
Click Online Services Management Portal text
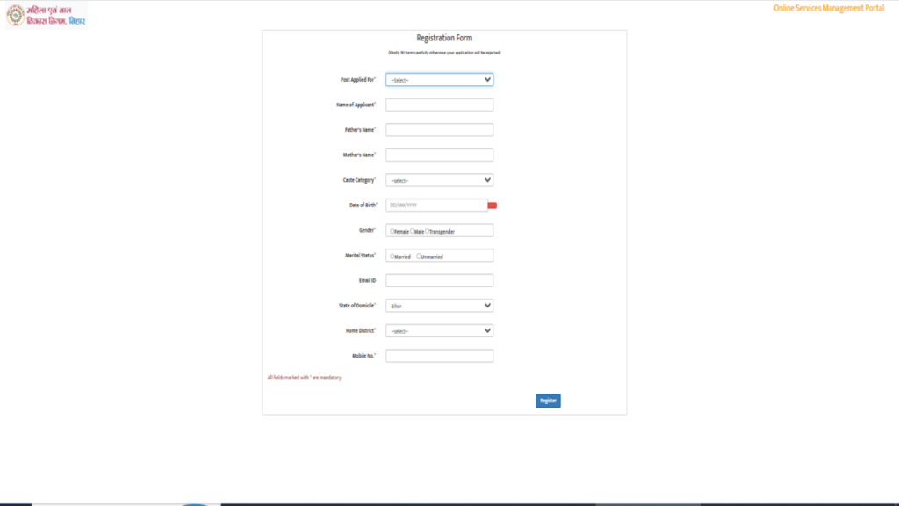click(829, 8)
